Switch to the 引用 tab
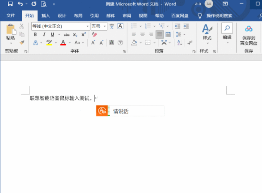The width and height of the screenshot is (262, 193). pos(94,16)
